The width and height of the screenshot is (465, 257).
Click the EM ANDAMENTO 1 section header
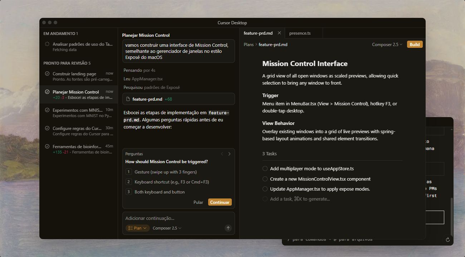point(60,34)
